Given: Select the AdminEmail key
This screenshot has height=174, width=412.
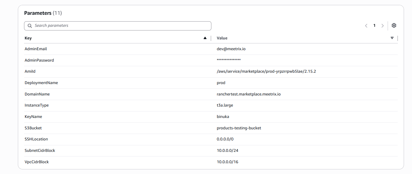Looking at the screenshot, I should pyautogui.click(x=36, y=49).
